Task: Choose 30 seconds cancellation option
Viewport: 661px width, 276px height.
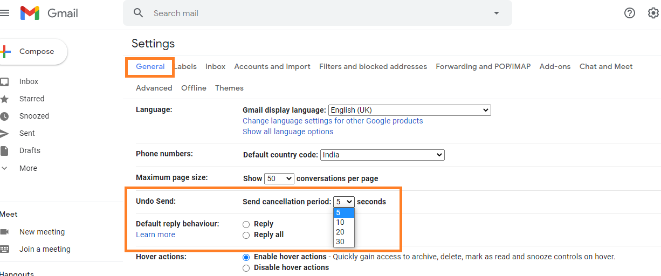Action: point(343,241)
